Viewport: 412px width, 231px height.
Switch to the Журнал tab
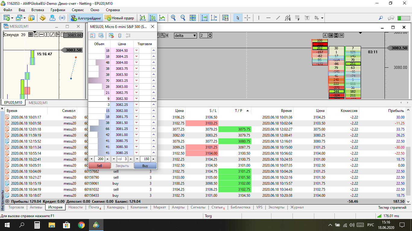coord(297,207)
